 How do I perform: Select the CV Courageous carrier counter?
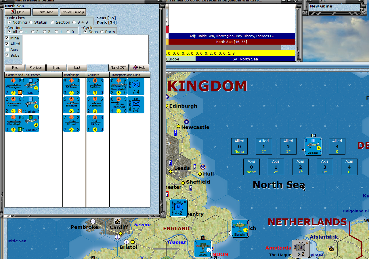pyautogui.click(x=13, y=86)
